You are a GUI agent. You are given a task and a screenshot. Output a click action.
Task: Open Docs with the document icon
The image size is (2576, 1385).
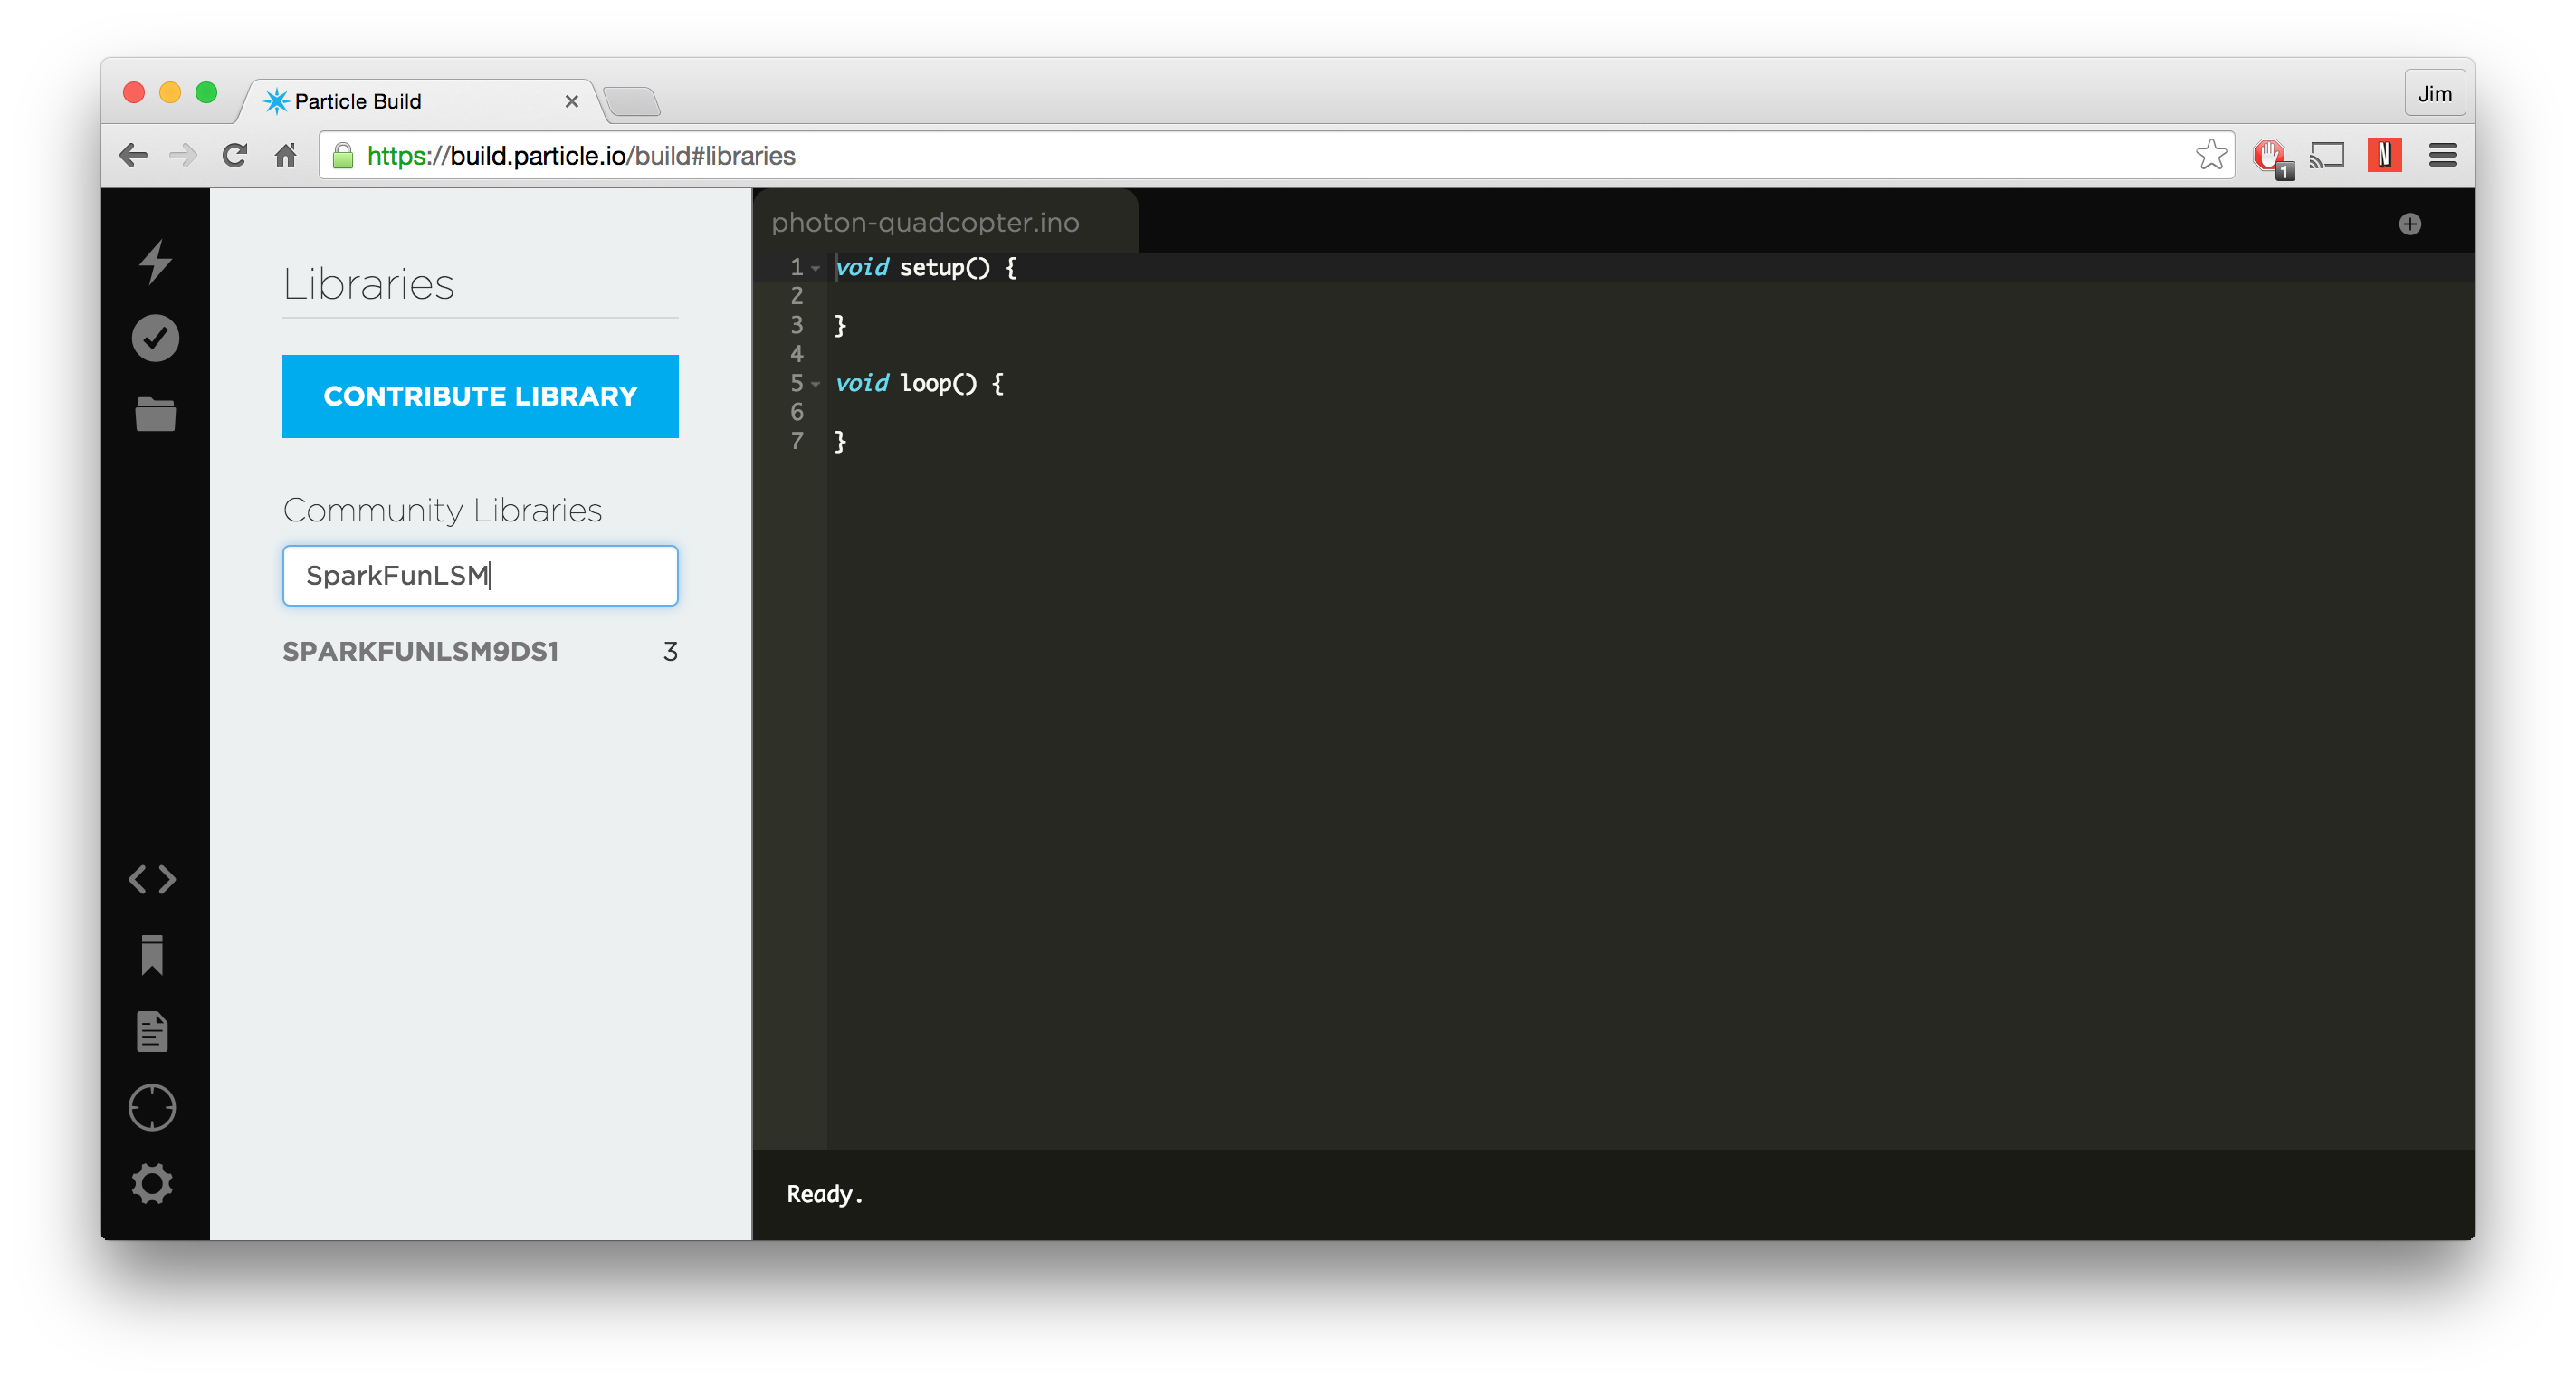[152, 1031]
